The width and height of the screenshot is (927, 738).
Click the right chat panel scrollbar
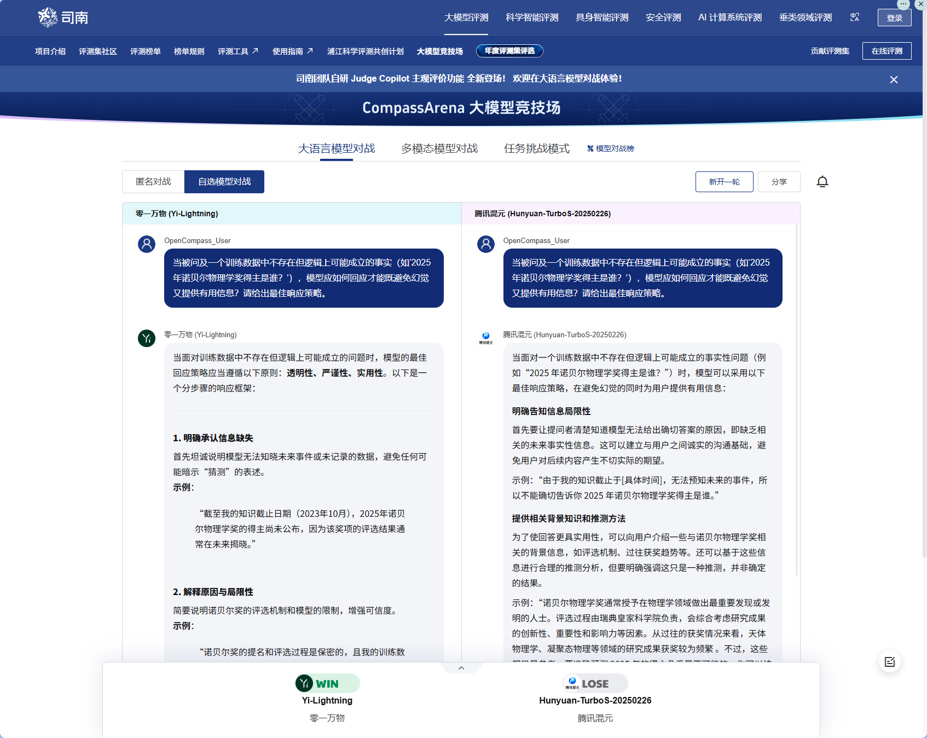[x=797, y=400]
